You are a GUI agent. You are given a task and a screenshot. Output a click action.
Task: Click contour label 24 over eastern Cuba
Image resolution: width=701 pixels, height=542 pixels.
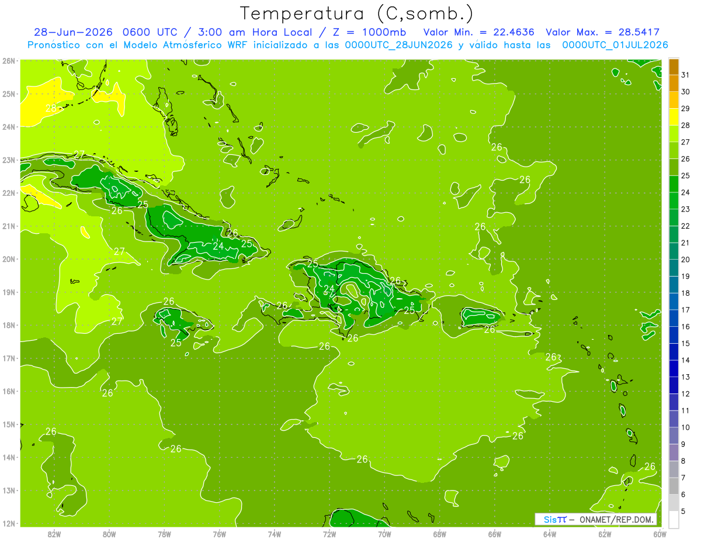point(218,246)
